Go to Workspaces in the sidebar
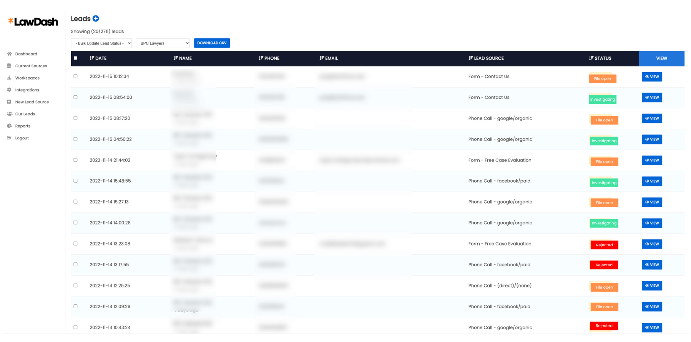 coord(27,78)
